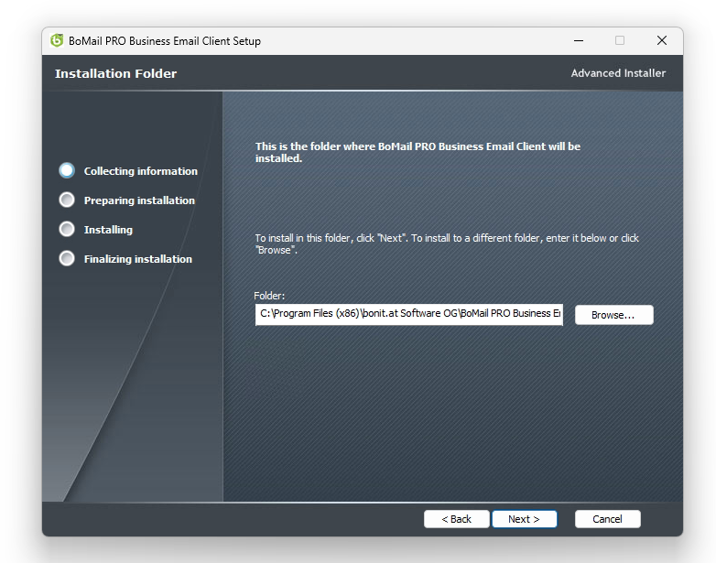Select the Finalizing installation step circle
Viewport: 716px width, 563px height.
point(67,258)
